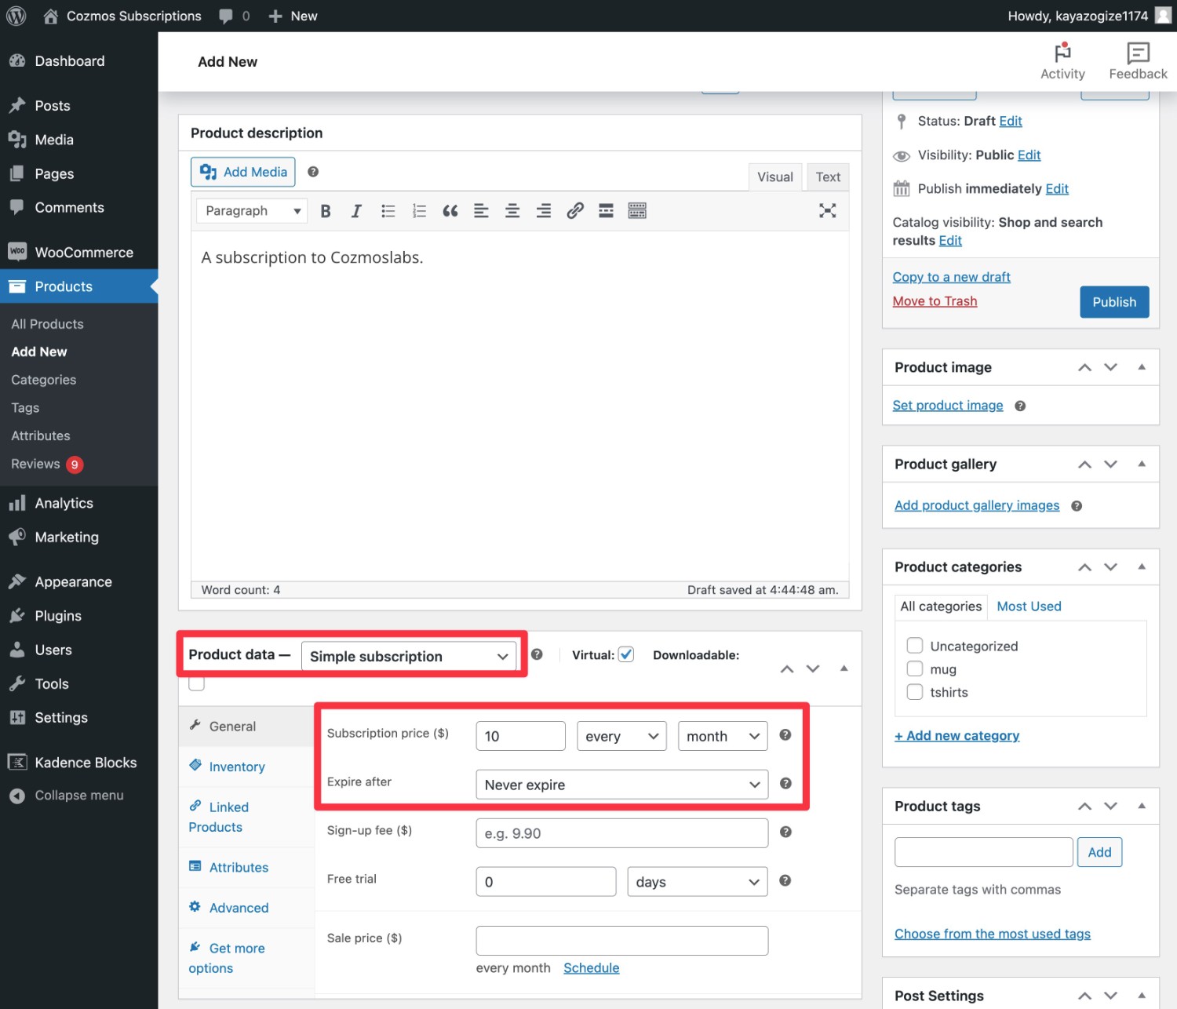
Task: Click the Subscription price input field
Action: [x=520, y=736]
